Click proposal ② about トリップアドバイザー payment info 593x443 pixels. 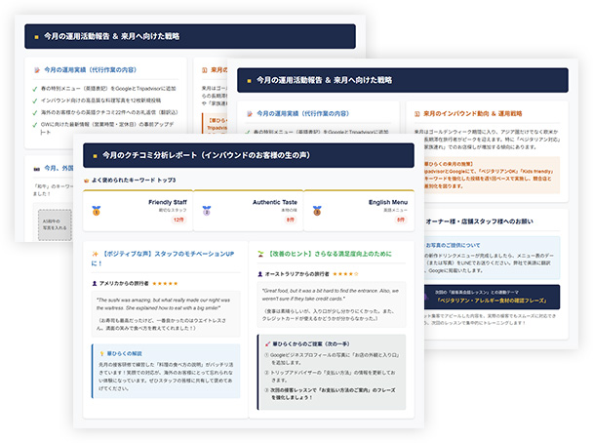tap(330, 376)
